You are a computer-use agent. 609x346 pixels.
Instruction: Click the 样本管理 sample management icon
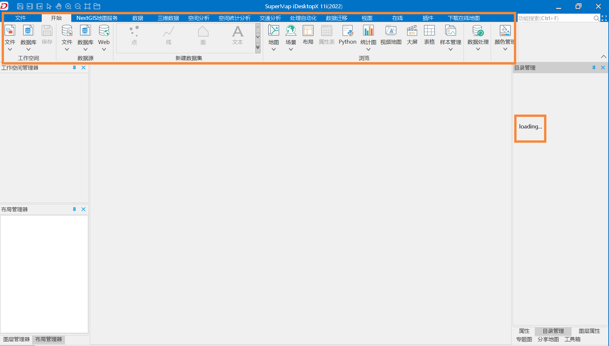pyautogui.click(x=451, y=31)
